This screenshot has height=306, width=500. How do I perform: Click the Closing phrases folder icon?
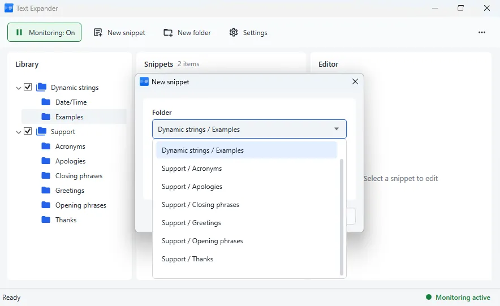pos(46,175)
